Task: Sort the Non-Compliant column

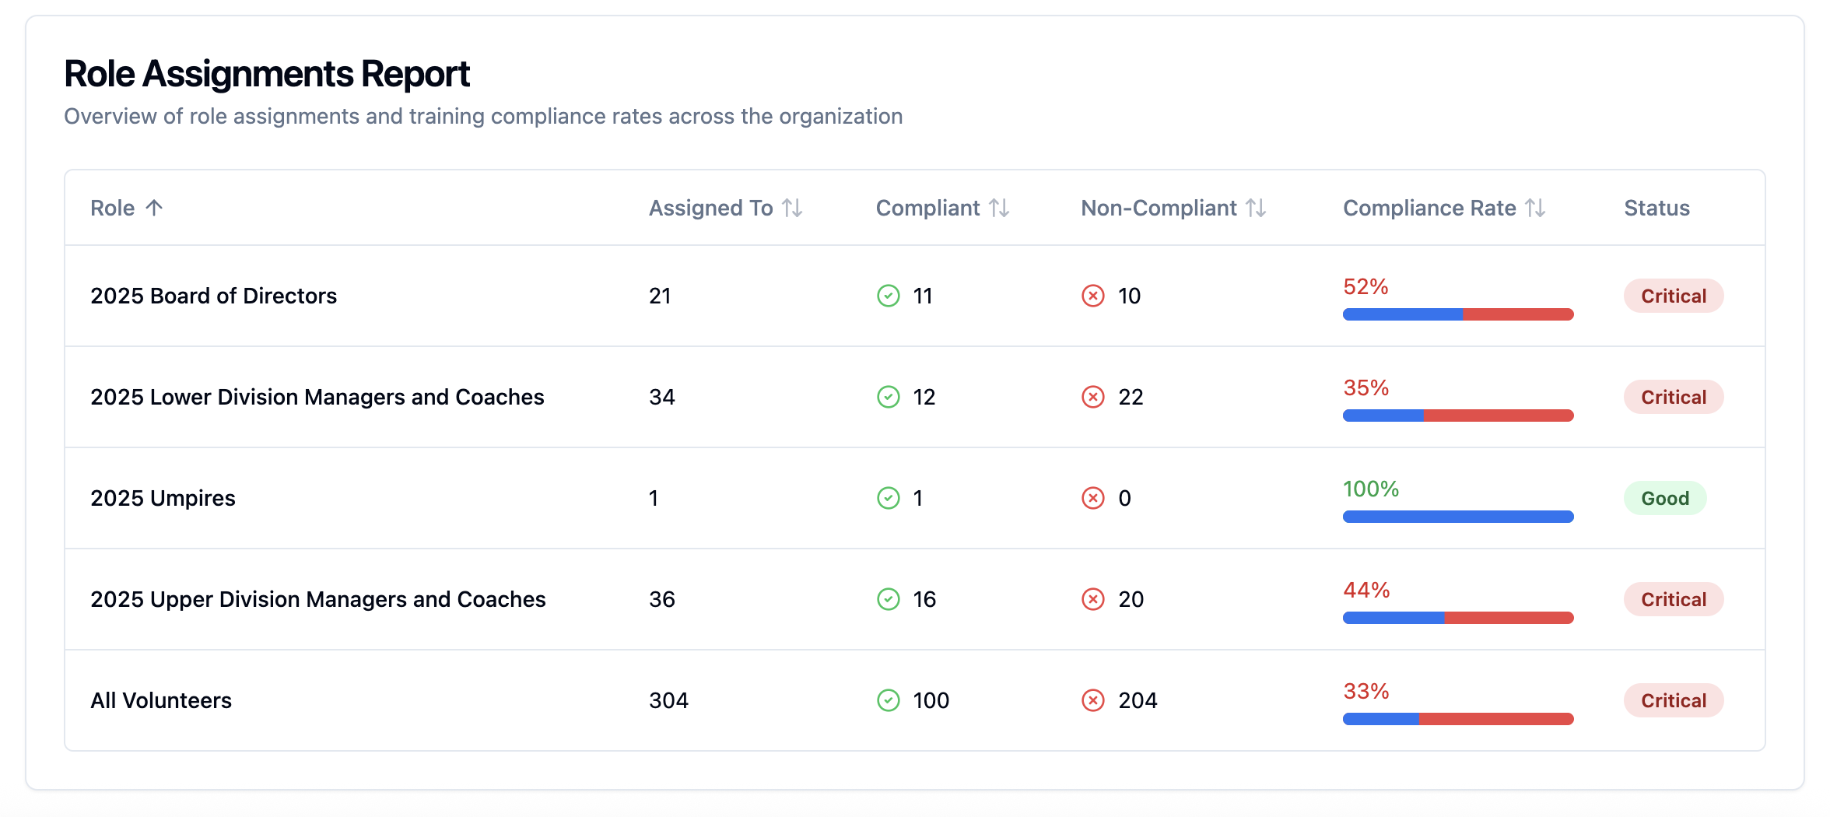Action: coord(1256,208)
